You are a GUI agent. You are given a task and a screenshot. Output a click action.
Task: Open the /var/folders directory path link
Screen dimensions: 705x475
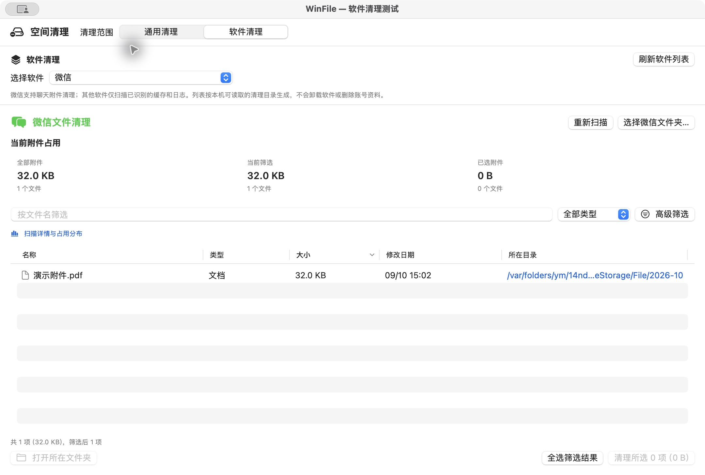point(595,275)
